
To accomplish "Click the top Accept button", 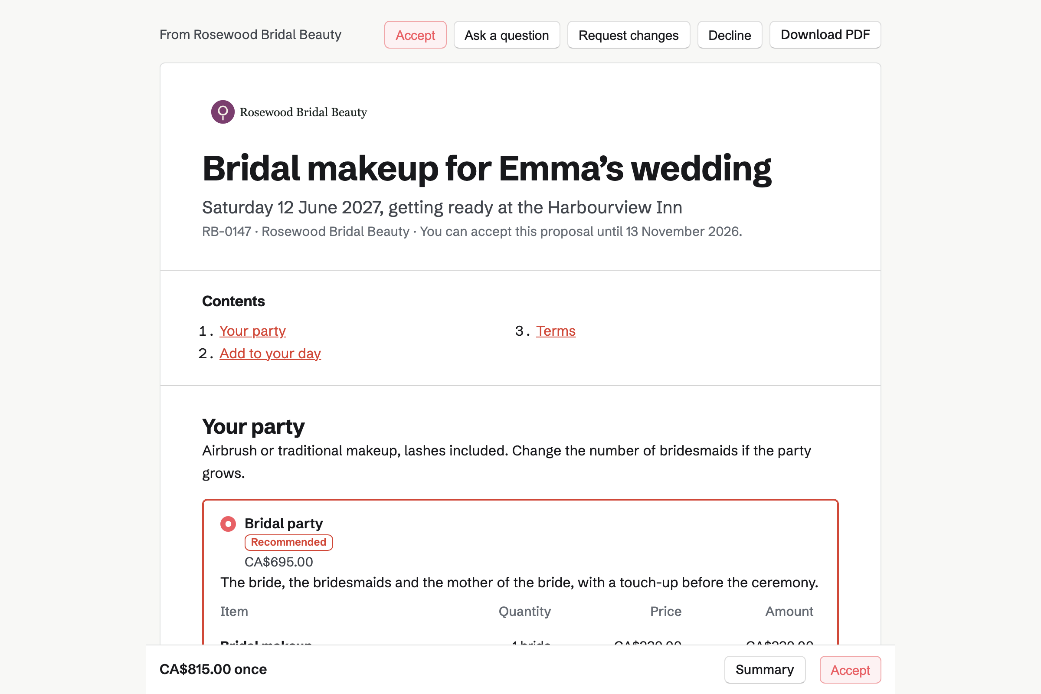I will tap(415, 35).
